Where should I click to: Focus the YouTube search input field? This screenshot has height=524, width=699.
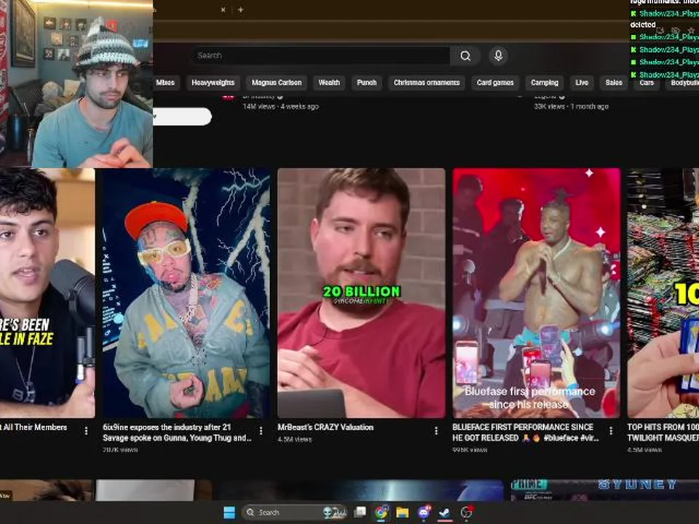pos(320,56)
